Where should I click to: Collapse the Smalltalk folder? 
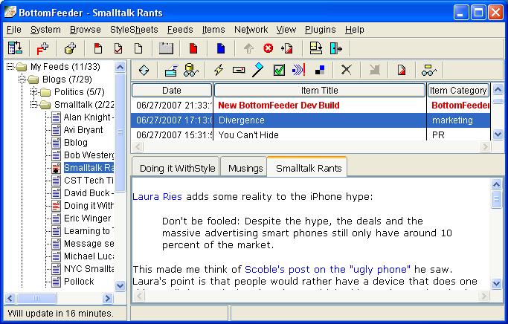(x=33, y=105)
